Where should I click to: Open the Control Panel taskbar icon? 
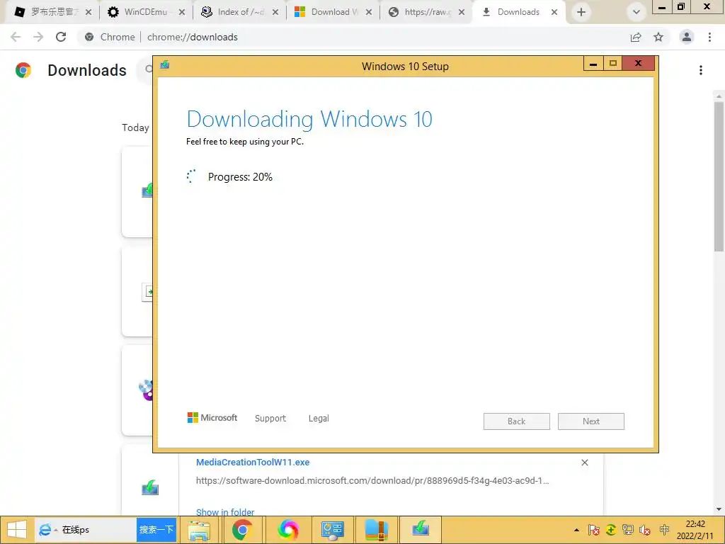click(333, 530)
